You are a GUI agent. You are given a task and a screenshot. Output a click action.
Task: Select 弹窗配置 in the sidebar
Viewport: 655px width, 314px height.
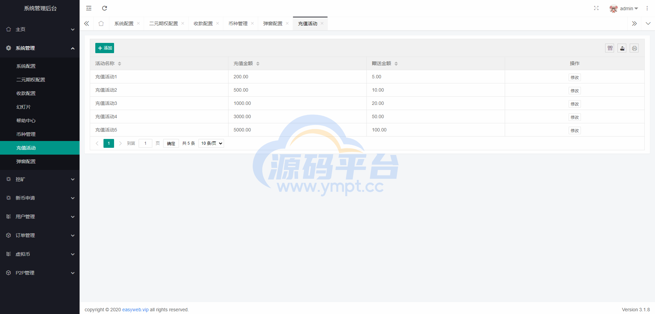pos(40,161)
